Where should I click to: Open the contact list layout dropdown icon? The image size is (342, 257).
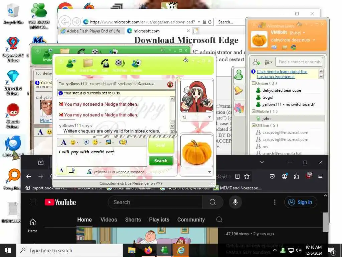pyautogui.click(x=269, y=62)
